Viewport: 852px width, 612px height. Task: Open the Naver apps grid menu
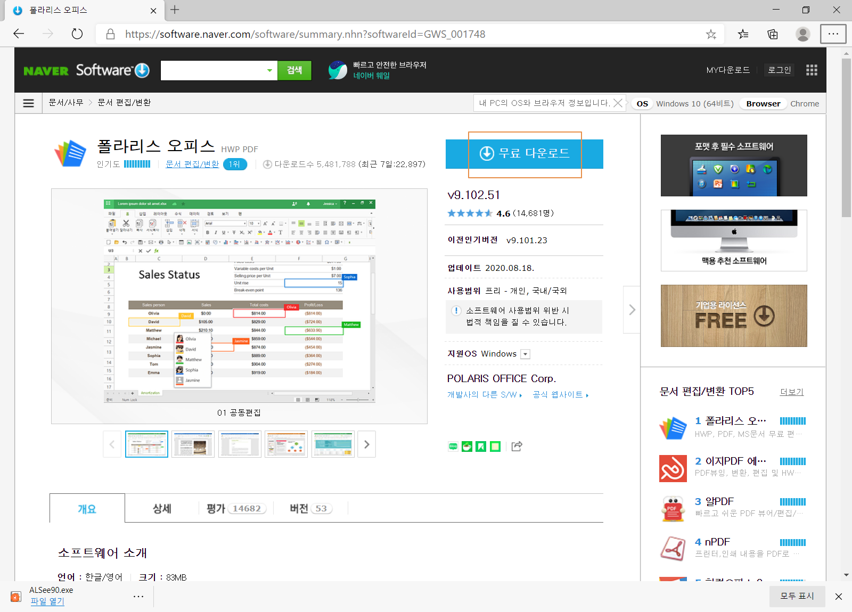point(812,70)
